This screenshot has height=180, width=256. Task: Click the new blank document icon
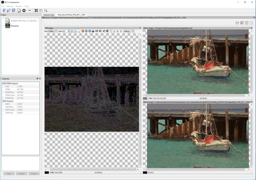tap(19, 10)
